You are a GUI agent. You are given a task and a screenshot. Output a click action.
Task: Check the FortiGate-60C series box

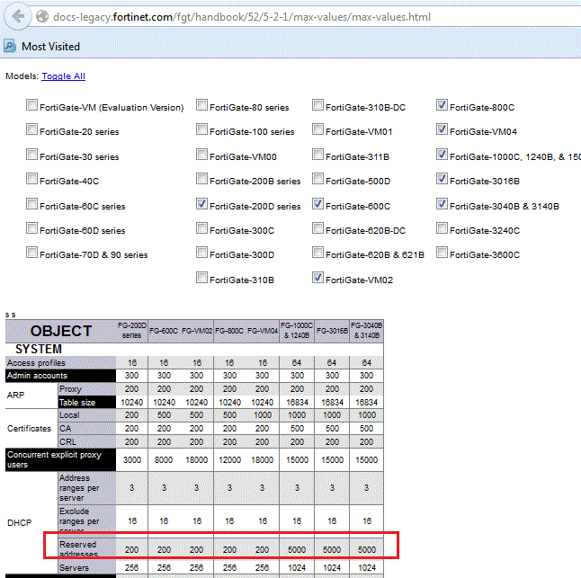[x=31, y=204]
